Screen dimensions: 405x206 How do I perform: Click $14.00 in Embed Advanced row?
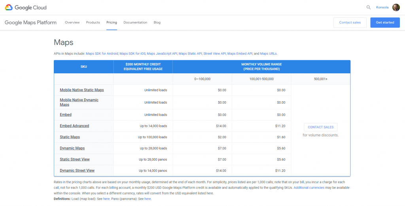(221, 126)
